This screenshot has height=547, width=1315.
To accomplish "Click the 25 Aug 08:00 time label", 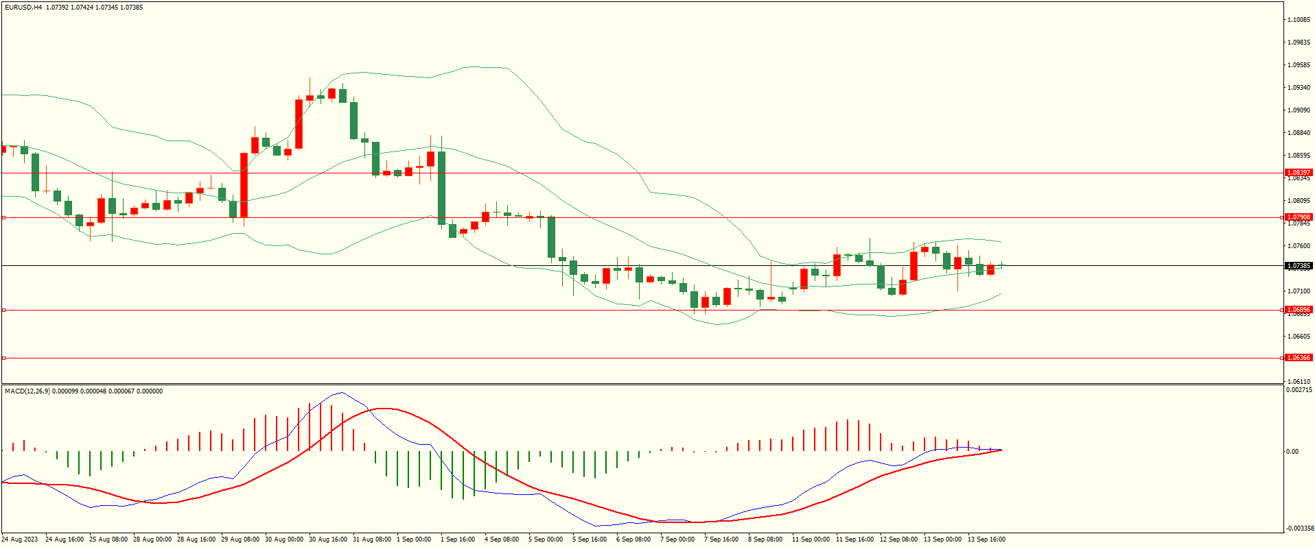I will 108,539.
